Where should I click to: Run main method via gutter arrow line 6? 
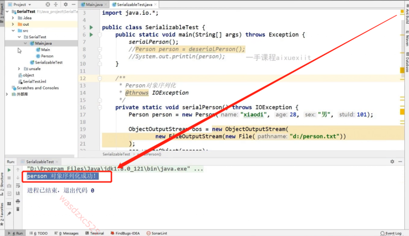click(x=91, y=35)
